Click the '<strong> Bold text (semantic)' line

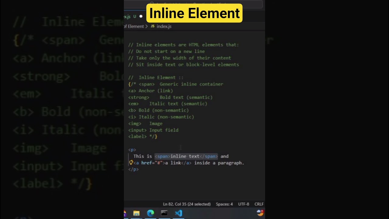(x=170, y=97)
